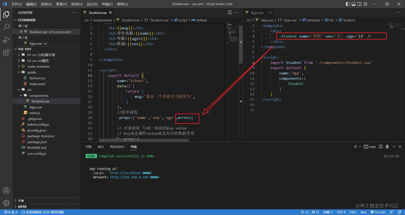Open the 编辑(E) menu
405x215 pixels.
[x=32, y=4]
